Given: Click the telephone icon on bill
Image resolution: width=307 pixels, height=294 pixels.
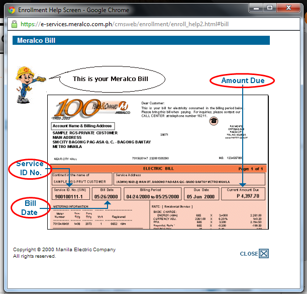Looking at the screenshot, I should 214,121.
